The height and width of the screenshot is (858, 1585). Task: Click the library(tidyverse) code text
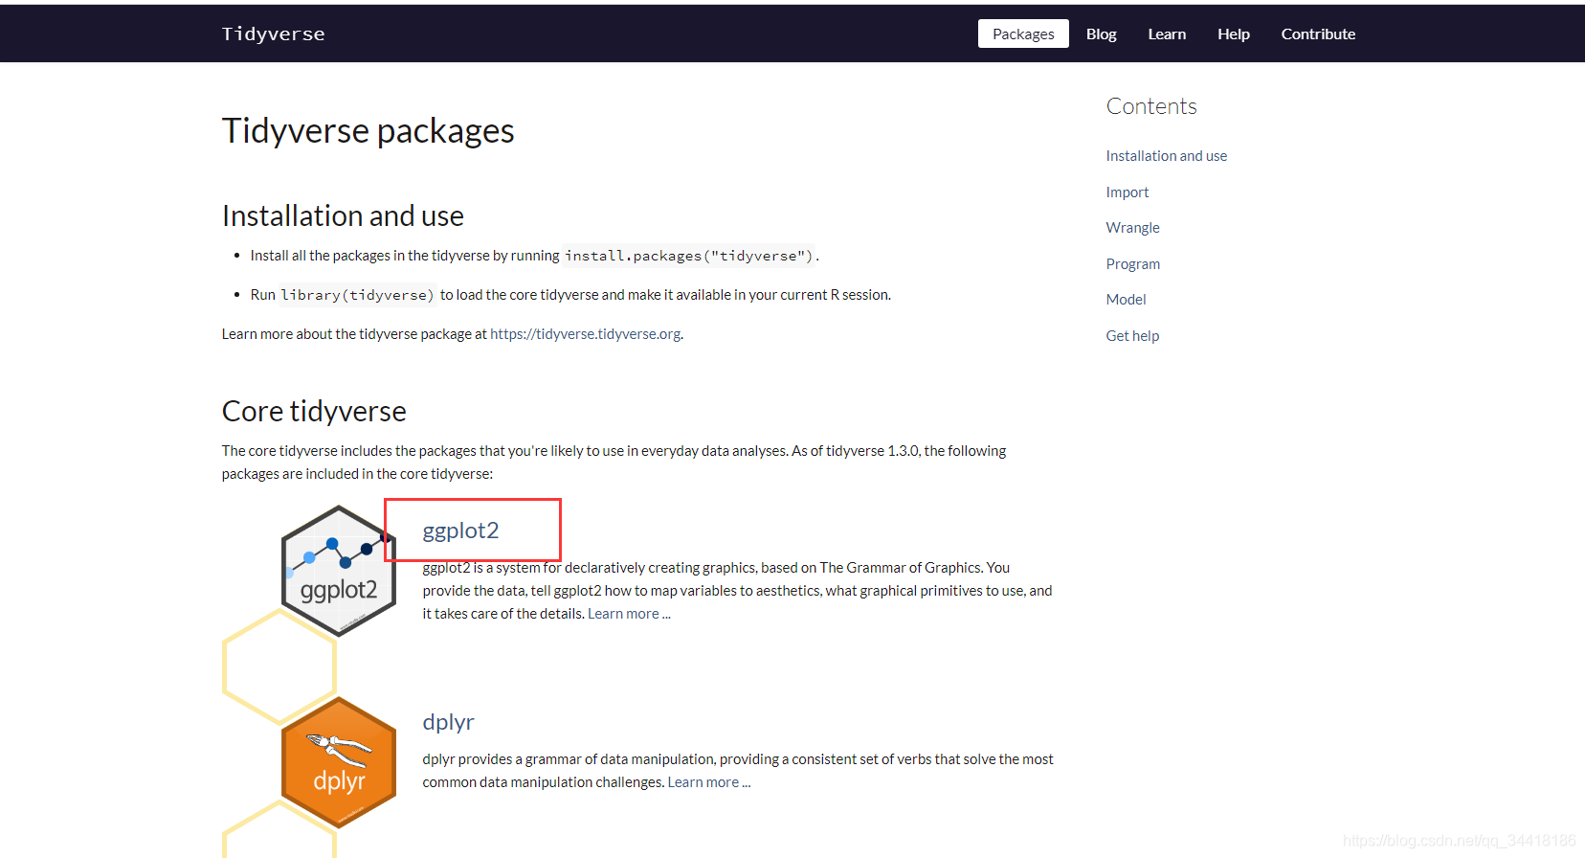pyautogui.click(x=357, y=295)
